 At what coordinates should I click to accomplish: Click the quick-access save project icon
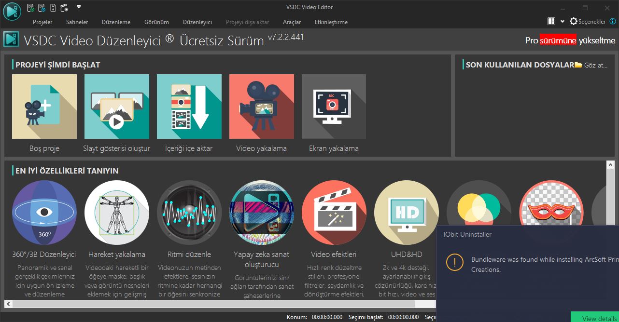[53, 7]
